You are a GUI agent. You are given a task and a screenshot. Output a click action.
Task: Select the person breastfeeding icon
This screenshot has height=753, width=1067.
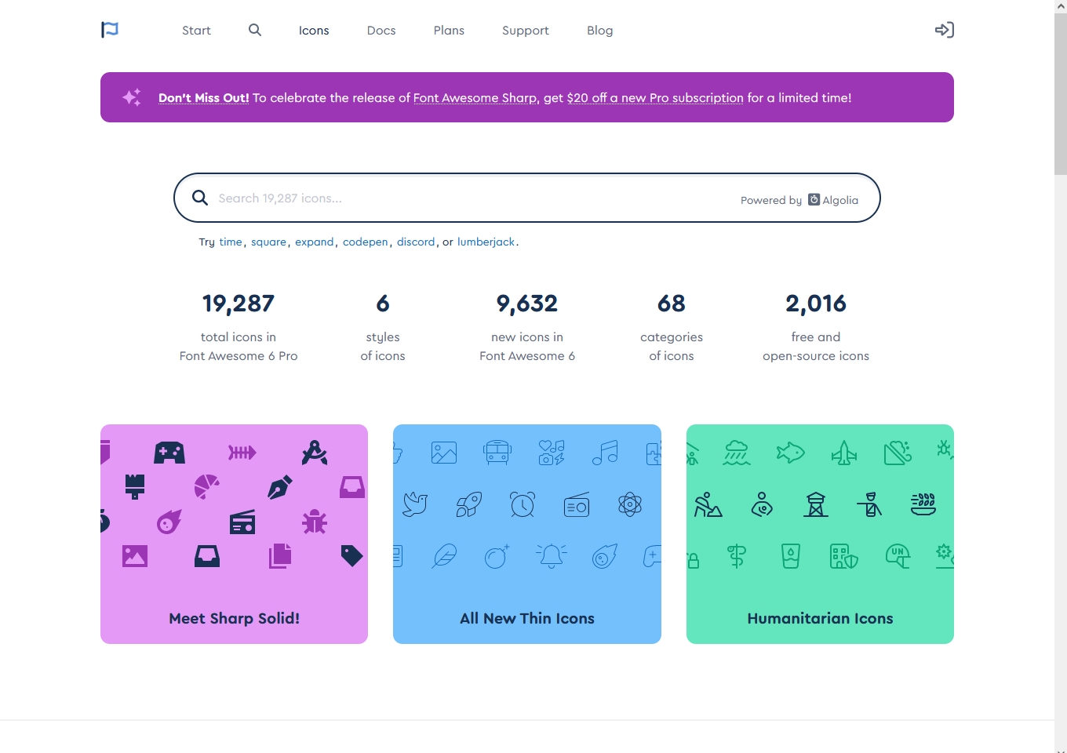tap(762, 504)
